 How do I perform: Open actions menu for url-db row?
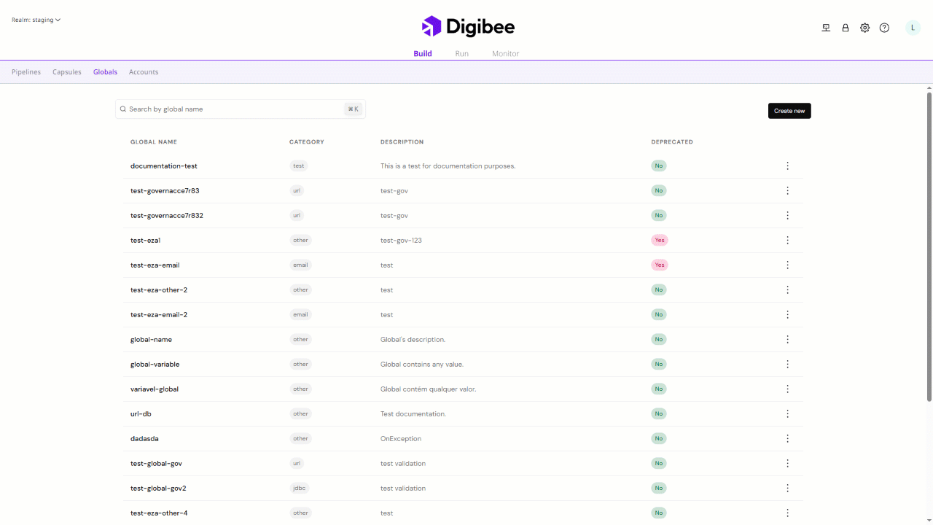coord(787,414)
